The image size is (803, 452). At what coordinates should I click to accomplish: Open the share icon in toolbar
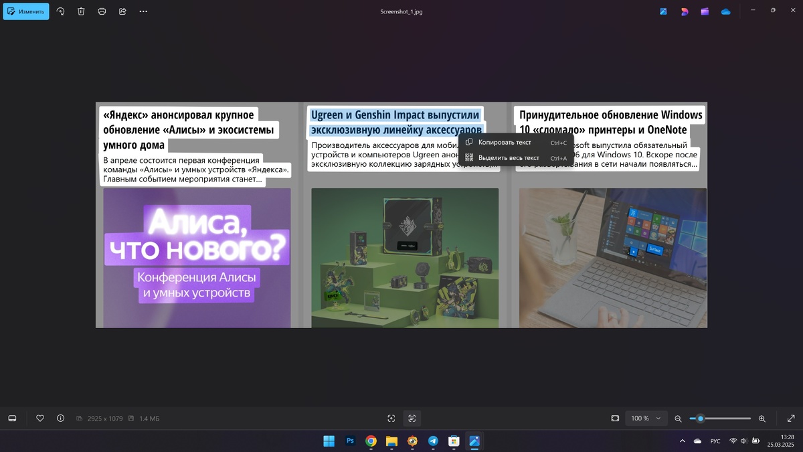(122, 11)
